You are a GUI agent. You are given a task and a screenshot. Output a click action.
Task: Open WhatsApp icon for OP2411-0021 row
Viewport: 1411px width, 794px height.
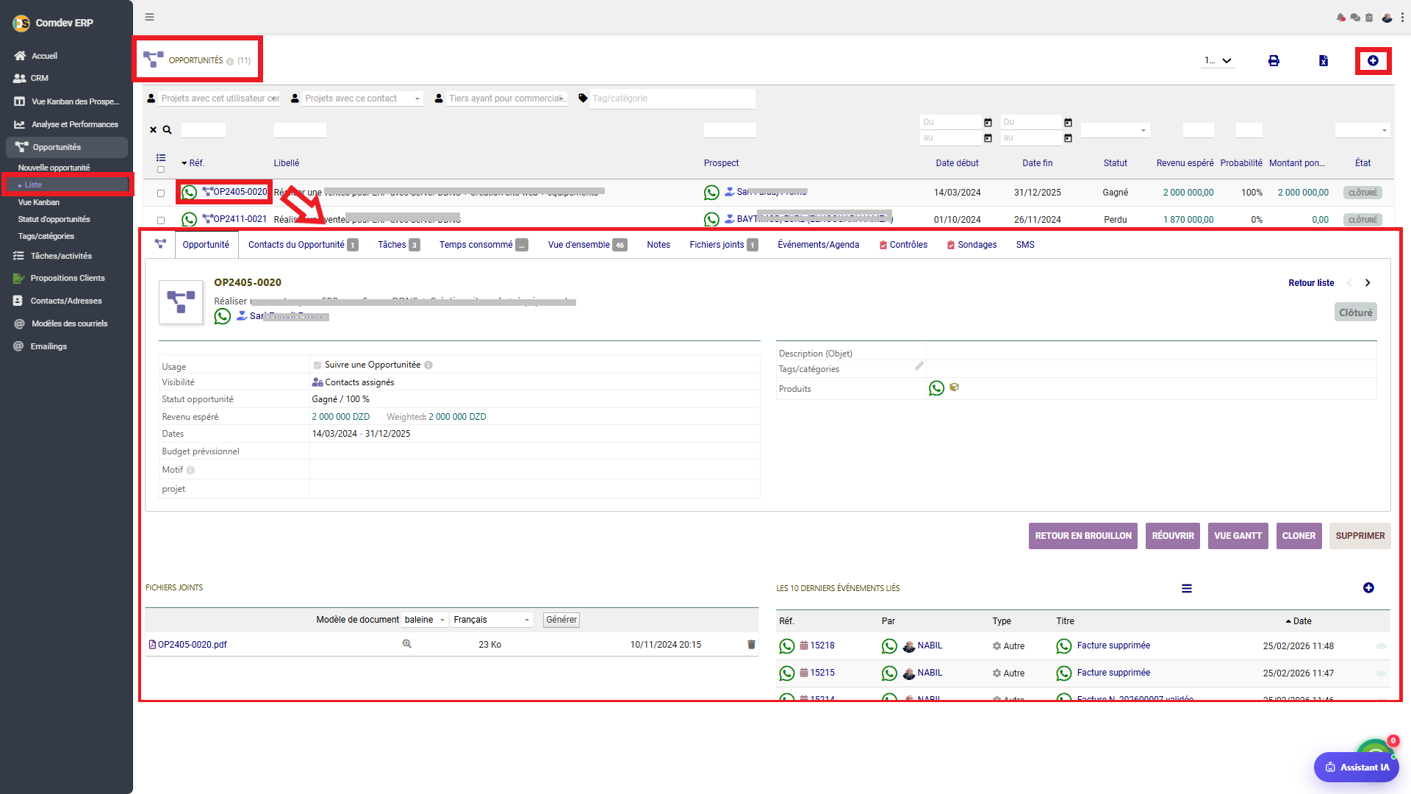point(189,219)
